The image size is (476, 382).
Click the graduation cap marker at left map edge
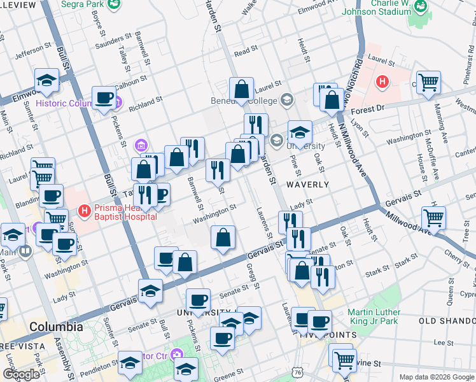[x=13, y=235]
